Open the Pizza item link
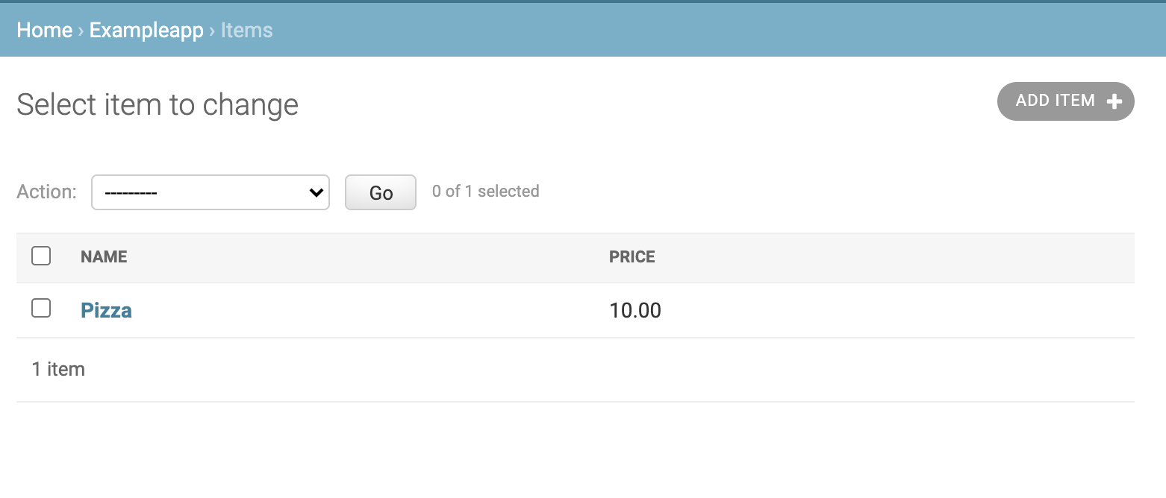 pos(106,310)
